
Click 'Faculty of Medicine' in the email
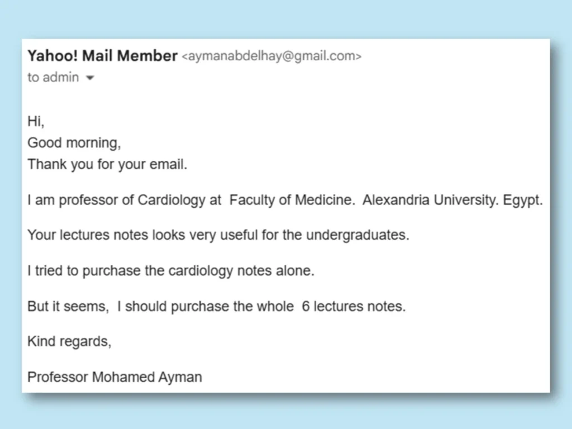290,200
